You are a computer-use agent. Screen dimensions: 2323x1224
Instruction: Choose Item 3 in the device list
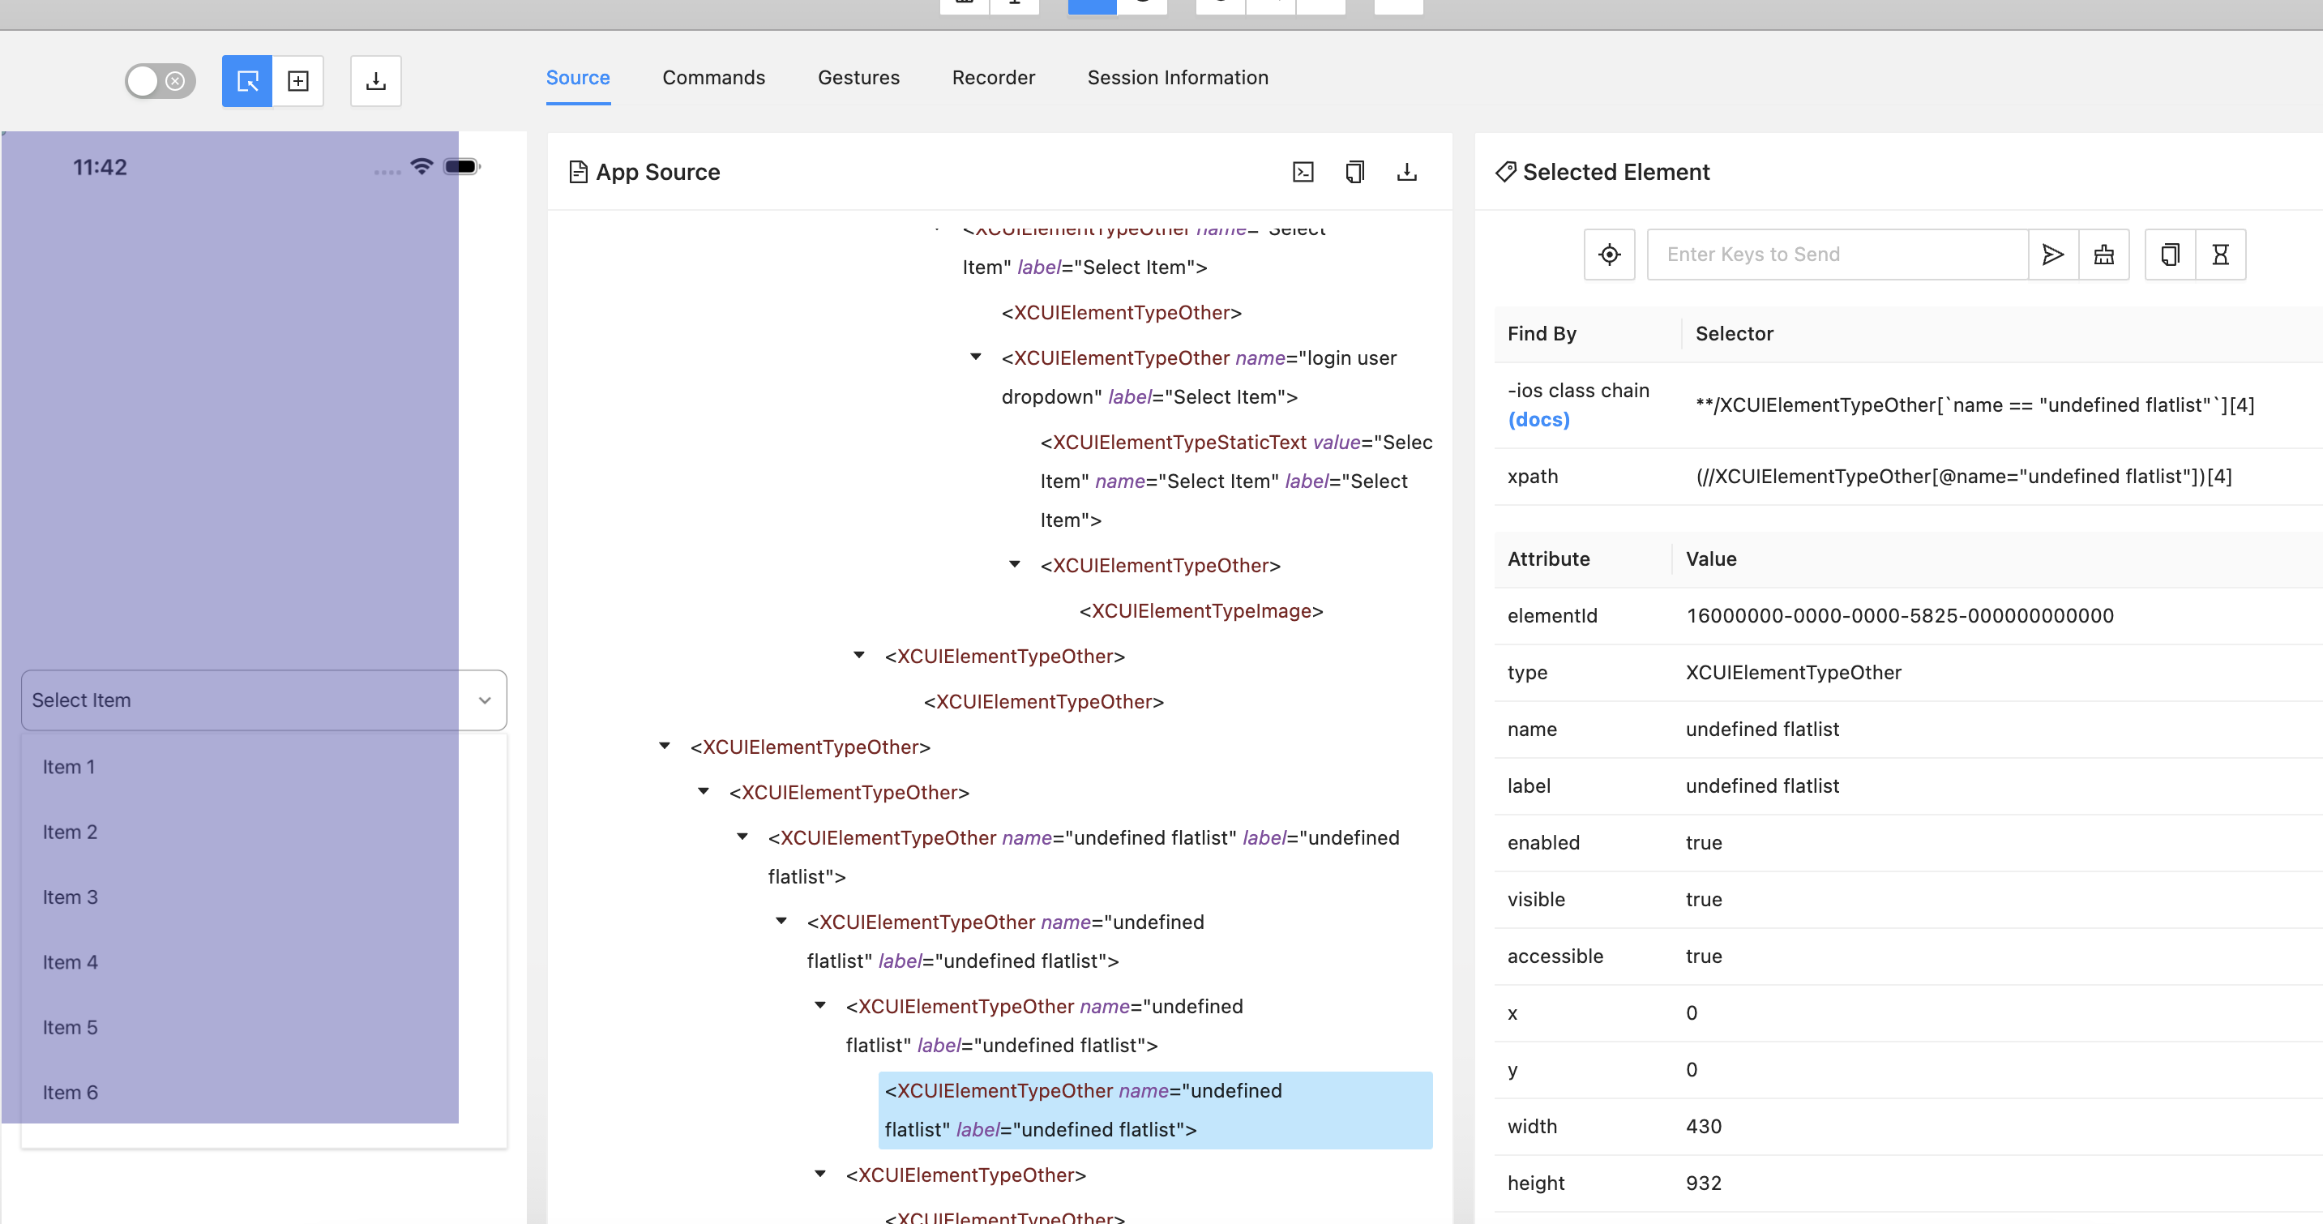[x=70, y=897]
